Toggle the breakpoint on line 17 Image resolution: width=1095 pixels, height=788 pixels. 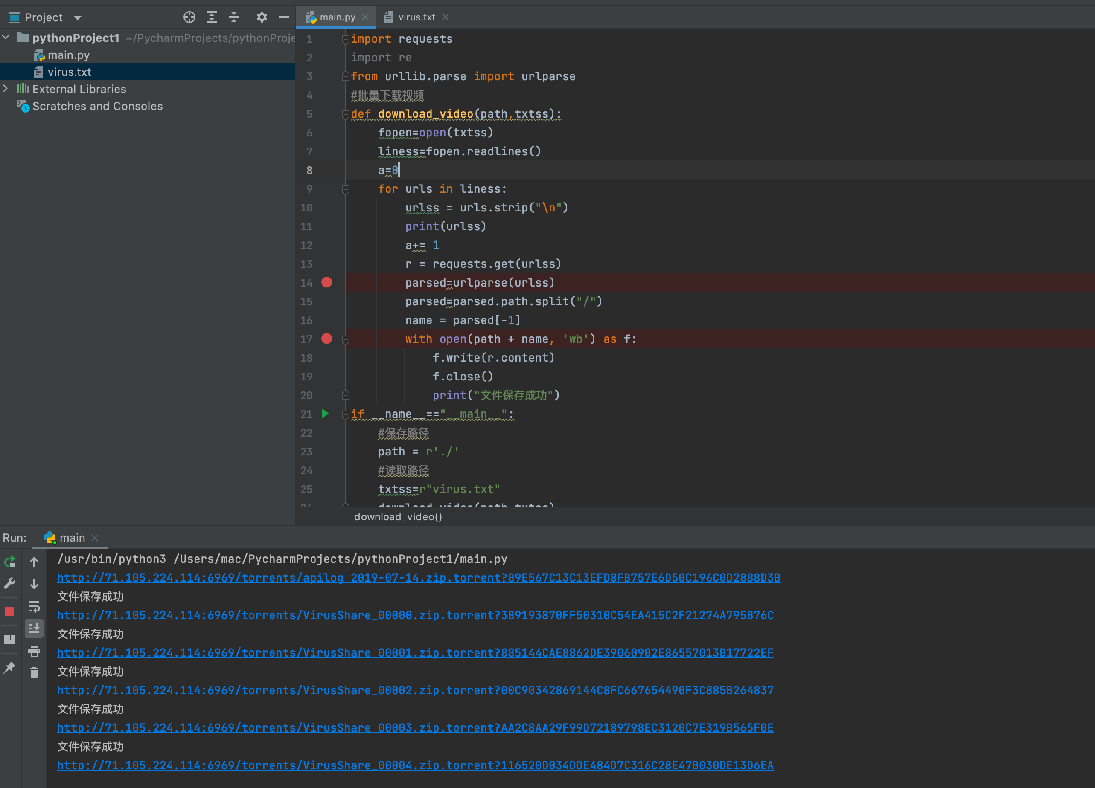click(327, 339)
